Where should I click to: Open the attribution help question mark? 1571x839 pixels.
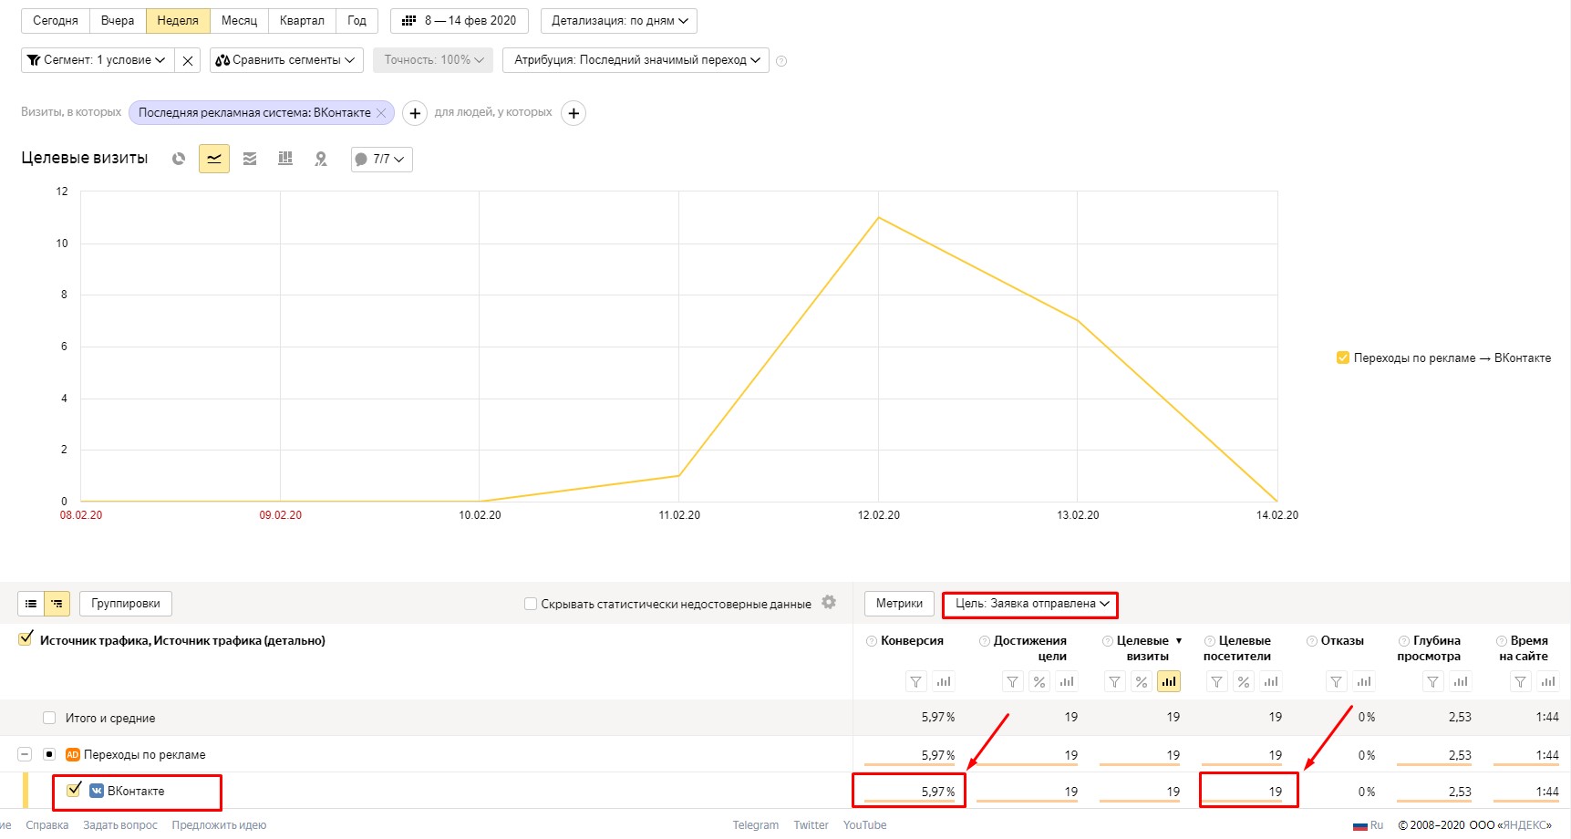coord(781,61)
